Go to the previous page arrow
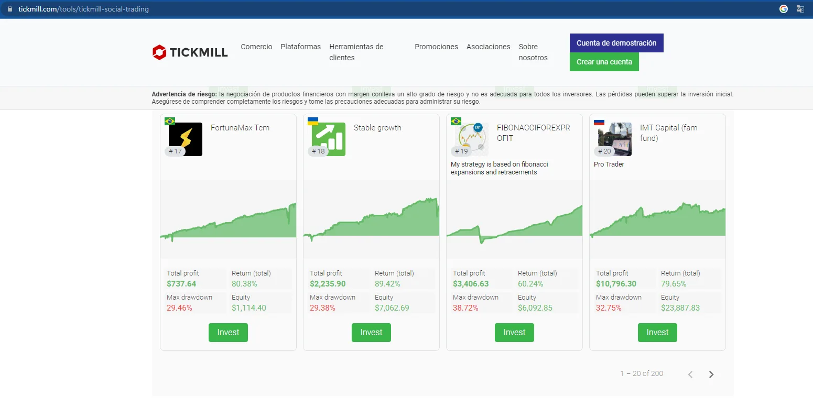Viewport: 813px width, 408px height. pyautogui.click(x=690, y=374)
